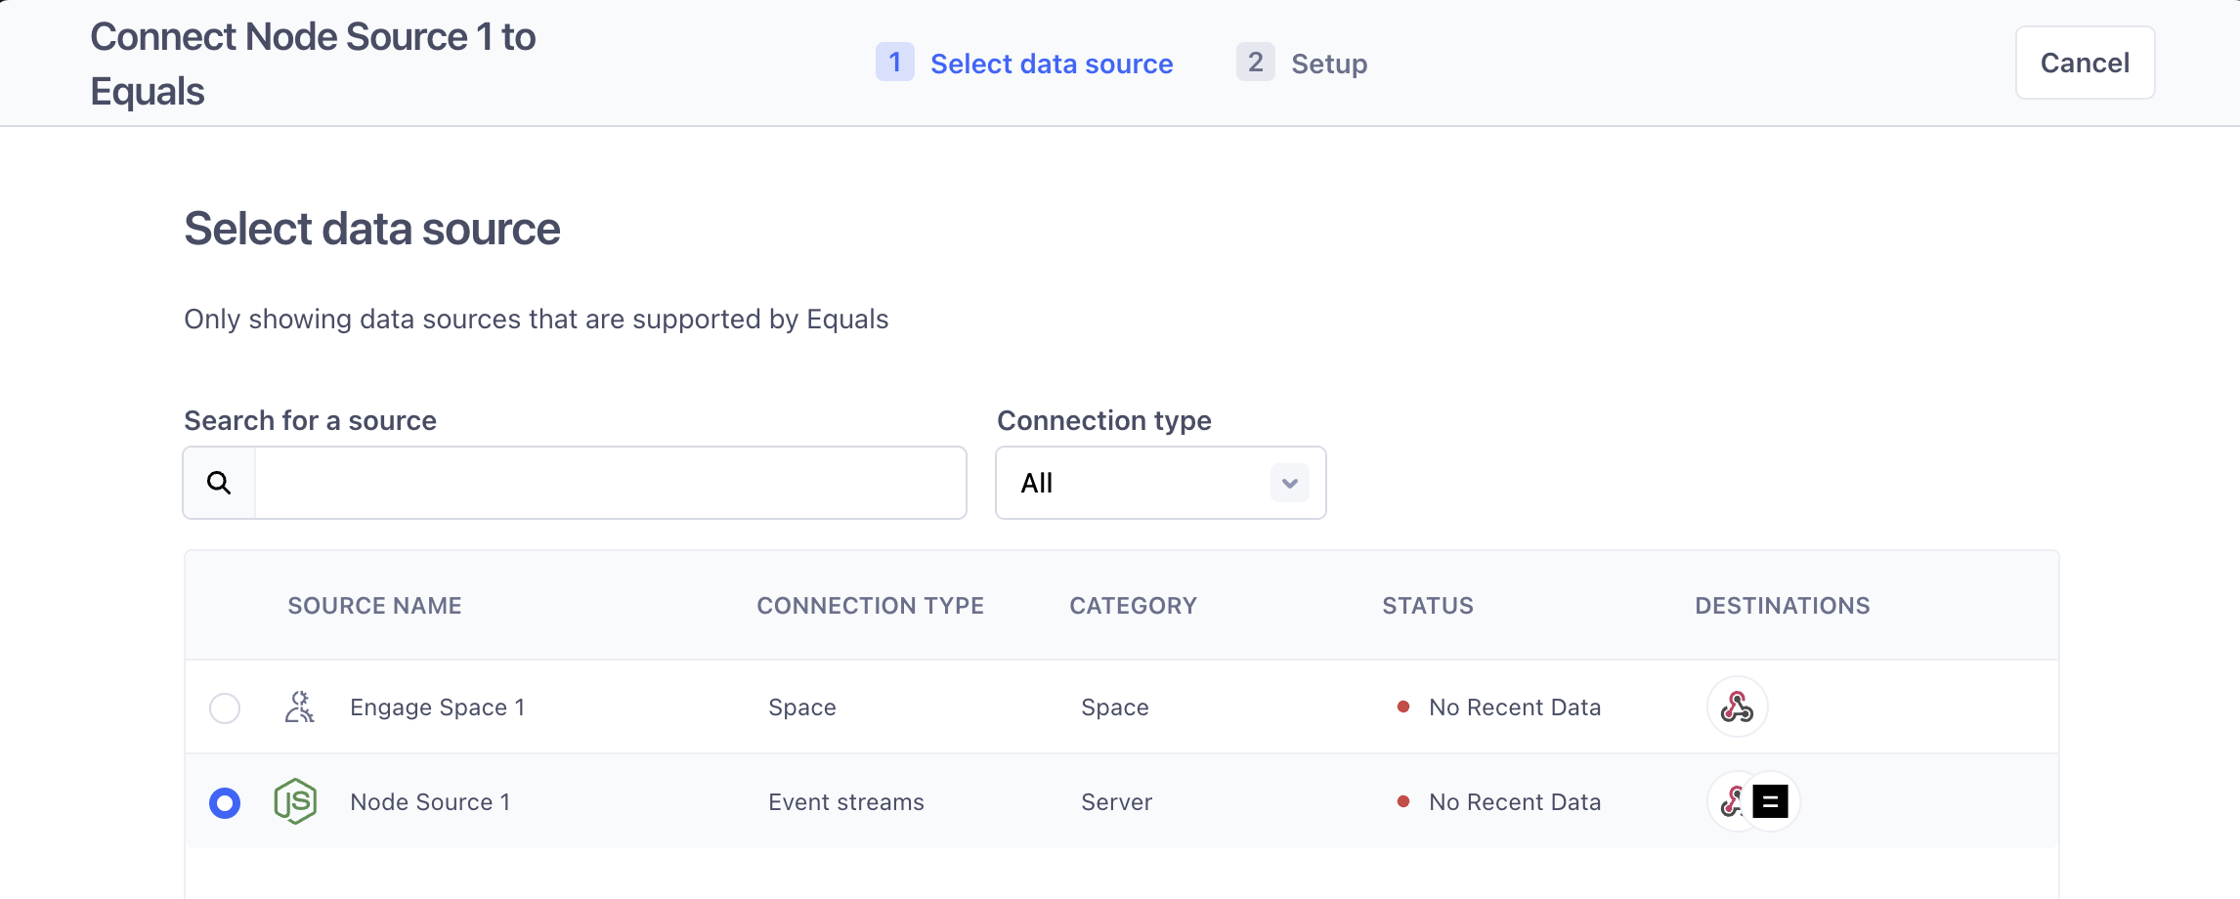Click the black Equals destination icon

coord(1770,801)
